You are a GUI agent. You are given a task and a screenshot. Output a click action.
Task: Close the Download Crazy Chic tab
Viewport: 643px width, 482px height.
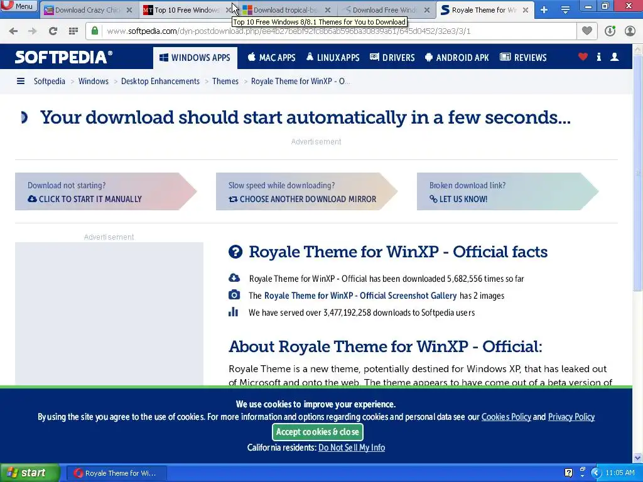[129, 10]
